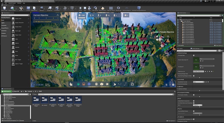Toggle visibility of BP_ASTerrainMesh5
Screen dimensions: 224x123
pos(178,31)
